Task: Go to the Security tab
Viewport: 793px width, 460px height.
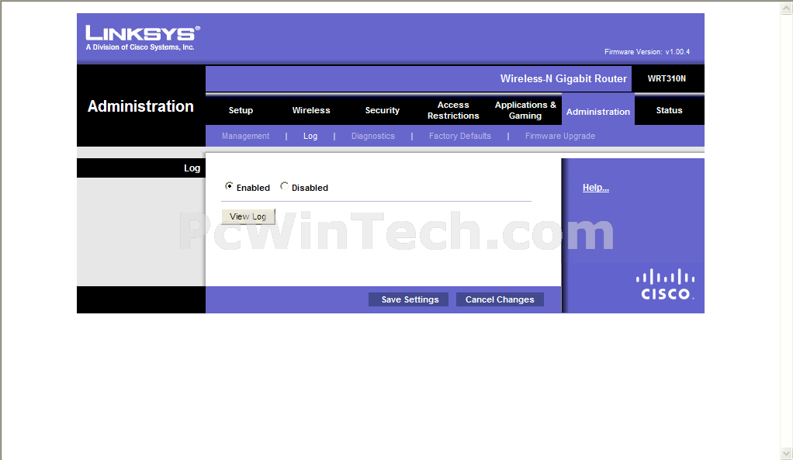Action: [383, 110]
